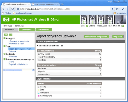128x102 pixels.
Task: Close the second HP Photosmart browser tab
Action: point(58,4)
